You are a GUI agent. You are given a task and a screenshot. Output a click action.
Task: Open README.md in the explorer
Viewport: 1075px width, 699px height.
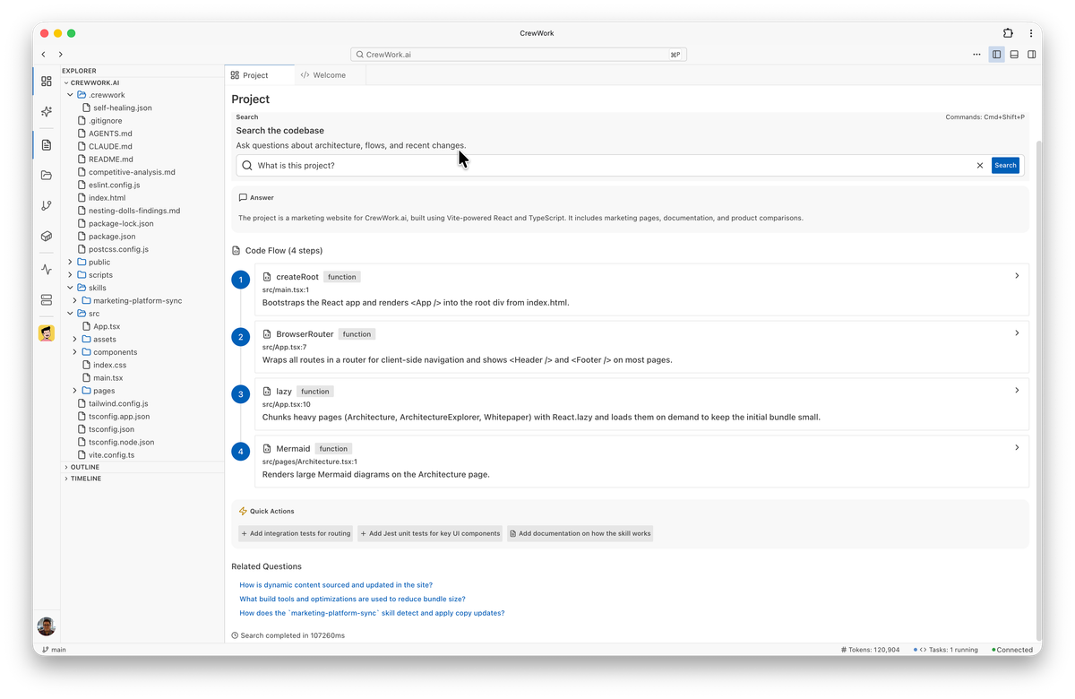(111, 160)
